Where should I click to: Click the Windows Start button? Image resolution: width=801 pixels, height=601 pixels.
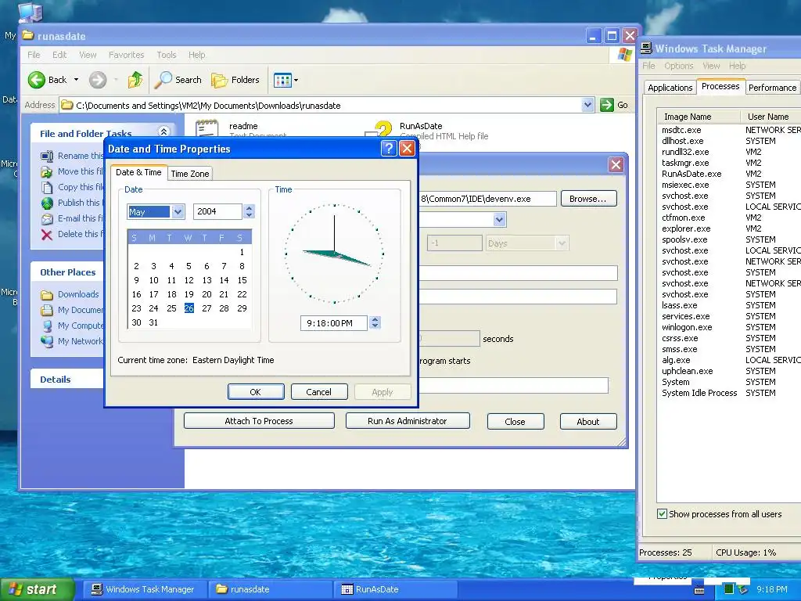pos(37,589)
